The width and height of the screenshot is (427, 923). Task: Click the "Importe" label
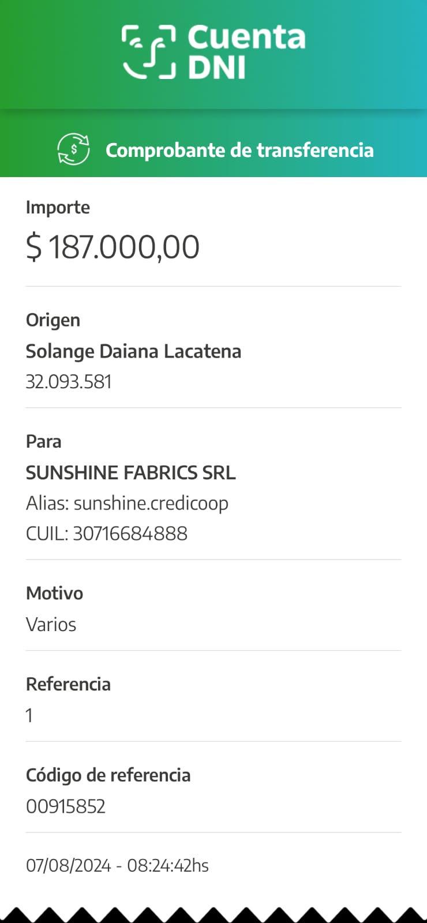58,208
